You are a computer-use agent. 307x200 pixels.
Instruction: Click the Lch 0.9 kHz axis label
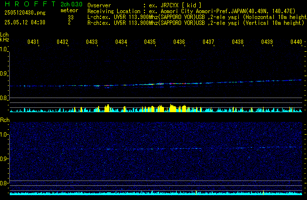(3, 74)
